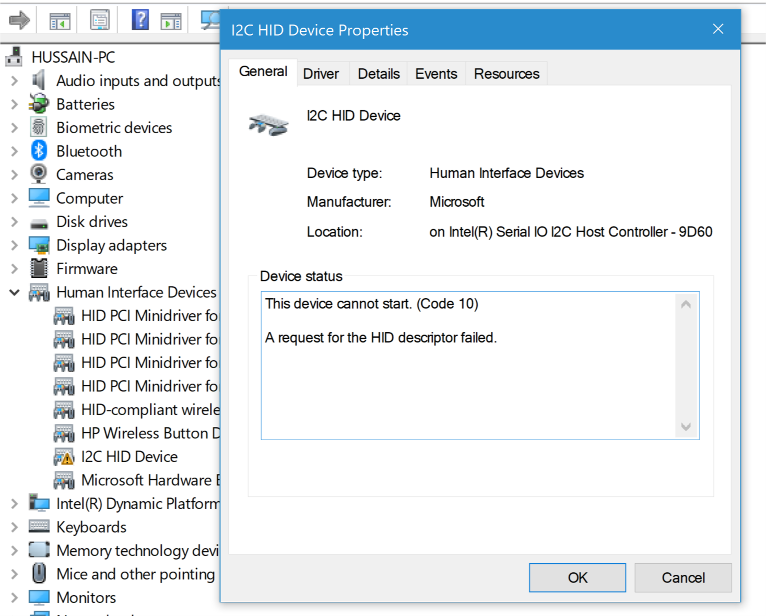Switch to the Driver tab
The image size is (766, 616).
click(x=321, y=74)
